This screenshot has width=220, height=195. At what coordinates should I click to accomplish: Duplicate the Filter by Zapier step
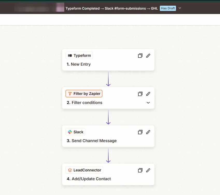coord(140,94)
